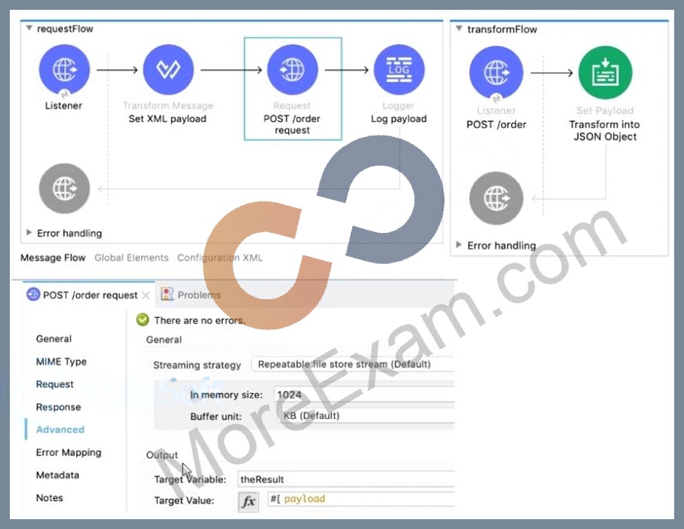The image size is (684, 529).
Task: Open the Streaming strategy dropdown
Action: pos(353,364)
